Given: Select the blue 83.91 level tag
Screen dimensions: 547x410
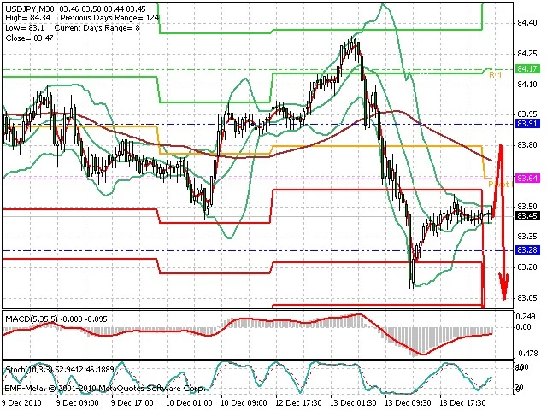Looking at the screenshot, I should point(527,123).
